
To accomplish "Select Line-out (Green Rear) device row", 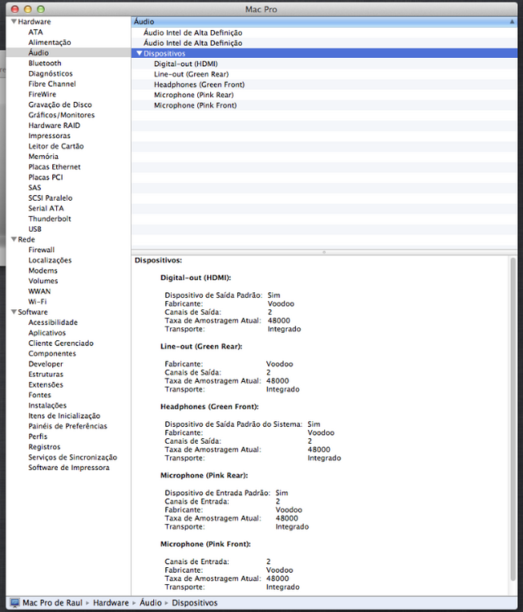I will (x=324, y=74).
